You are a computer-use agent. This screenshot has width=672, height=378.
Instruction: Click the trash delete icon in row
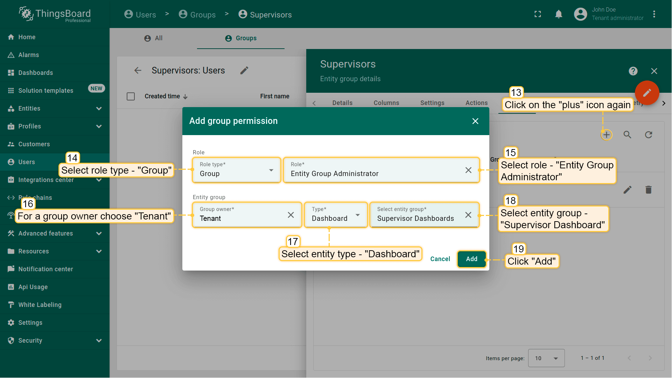[648, 190]
